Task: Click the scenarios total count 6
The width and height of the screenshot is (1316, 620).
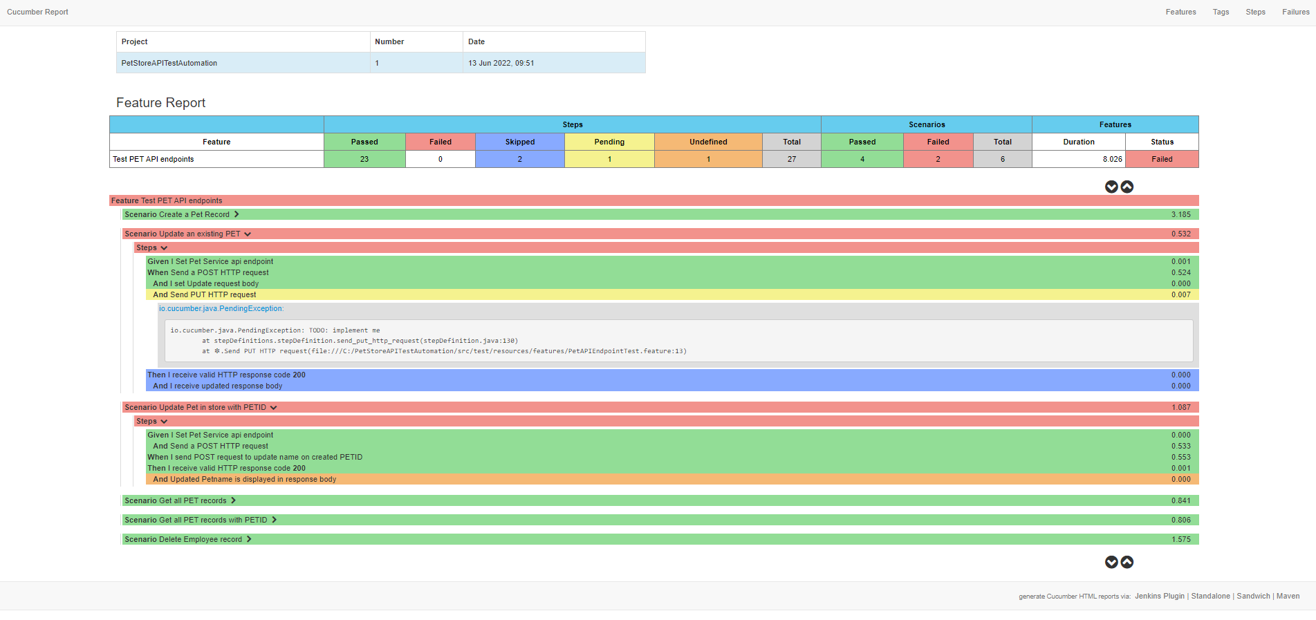Action: click(1003, 159)
